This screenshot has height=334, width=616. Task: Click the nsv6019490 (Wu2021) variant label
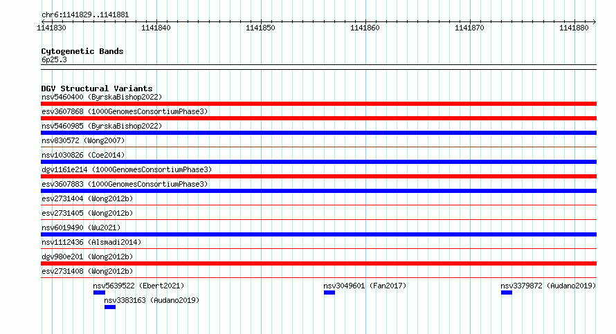click(81, 228)
